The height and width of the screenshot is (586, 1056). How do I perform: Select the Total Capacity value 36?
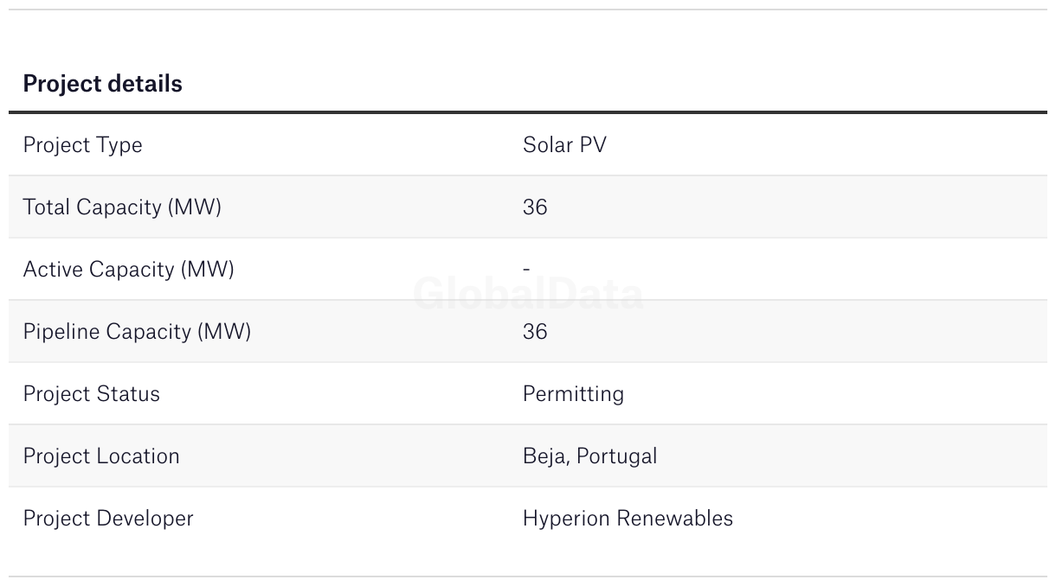point(535,207)
